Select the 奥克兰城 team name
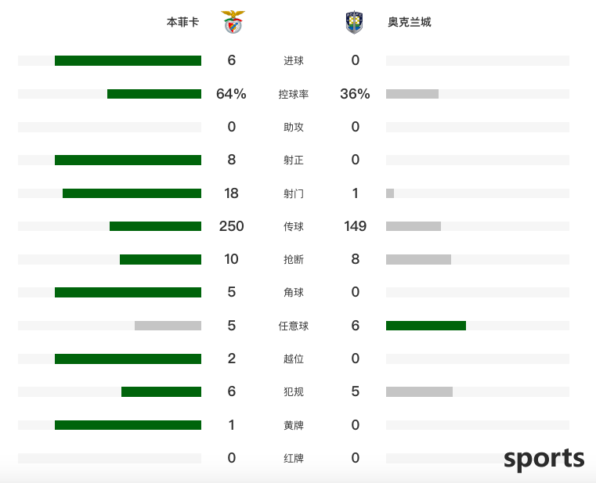This screenshot has width=596, height=483. point(409,23)
